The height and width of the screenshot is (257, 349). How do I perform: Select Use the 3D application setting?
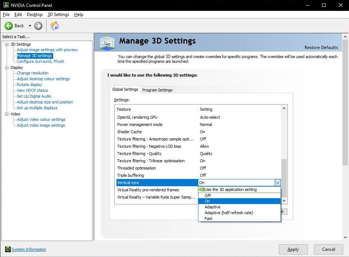tap(230, 189)
